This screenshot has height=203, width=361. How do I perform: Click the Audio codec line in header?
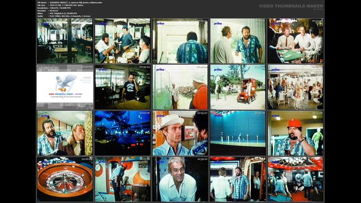pyautogui.click(x=64, y=16)
